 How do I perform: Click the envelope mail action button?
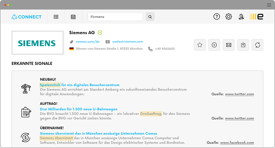pyautogui.click(x=229, y=45)
